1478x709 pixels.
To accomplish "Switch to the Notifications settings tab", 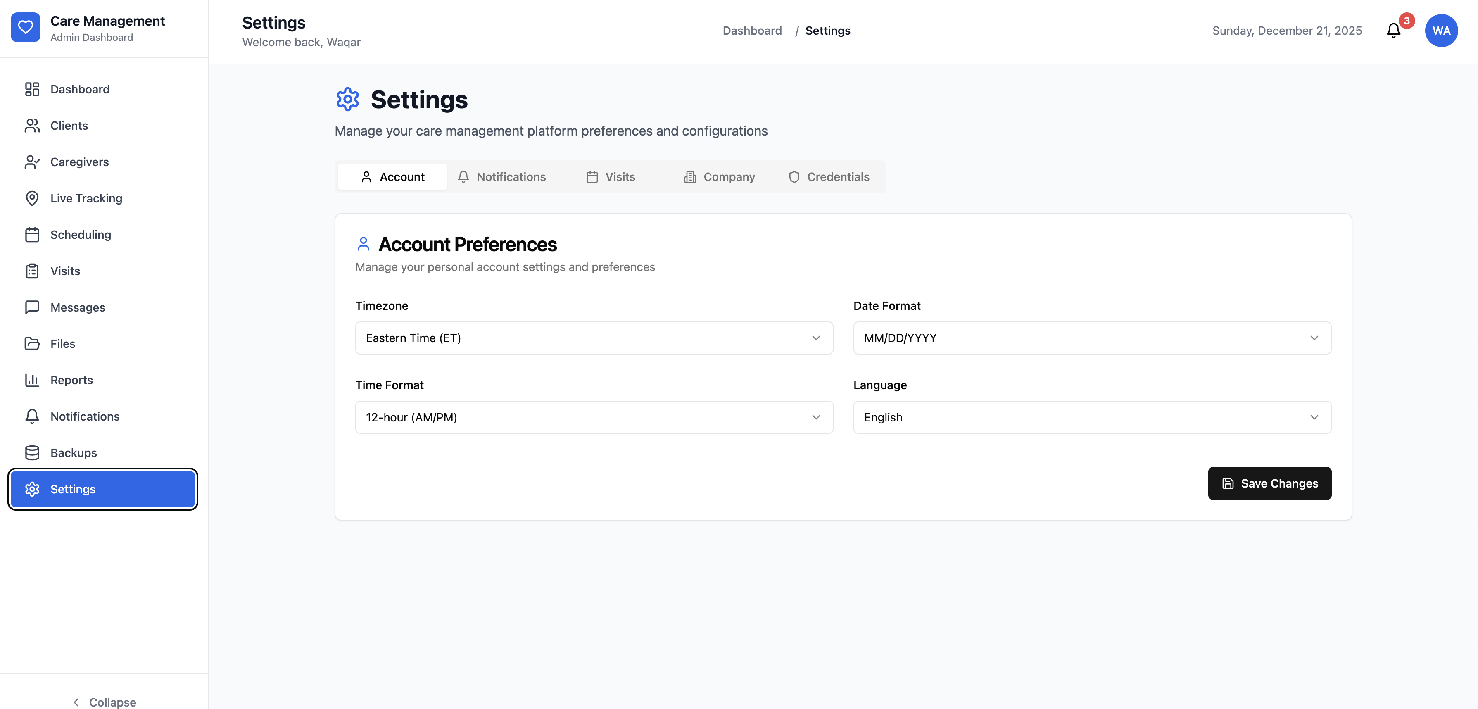I will tap(502, 177).
